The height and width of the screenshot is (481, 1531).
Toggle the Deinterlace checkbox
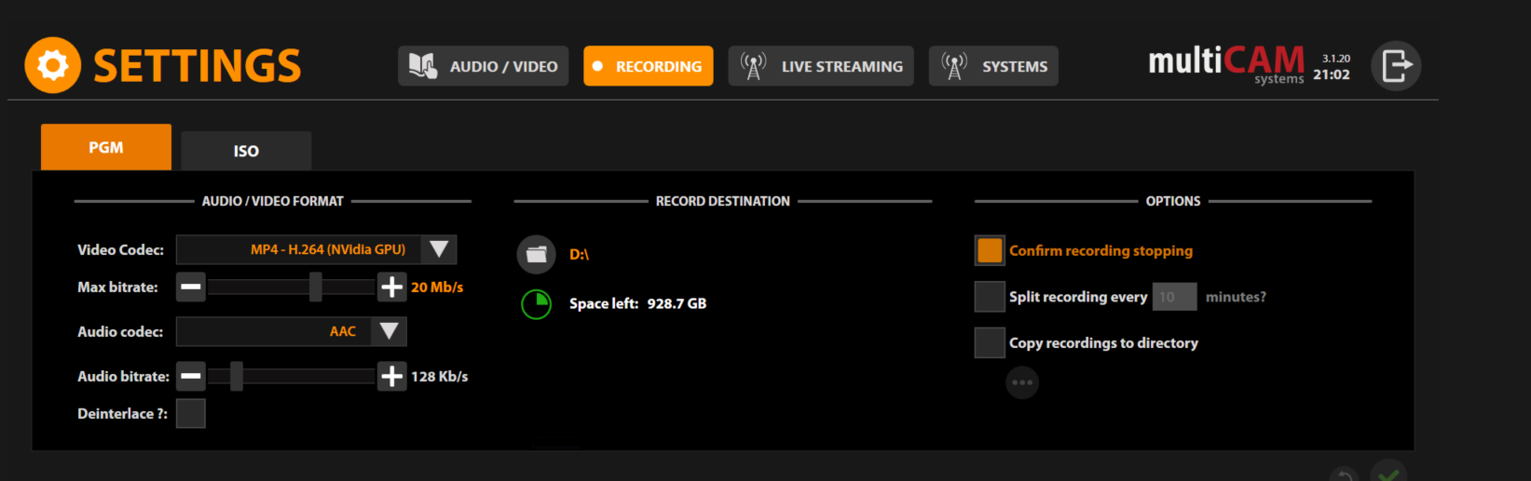coord(191,413)
